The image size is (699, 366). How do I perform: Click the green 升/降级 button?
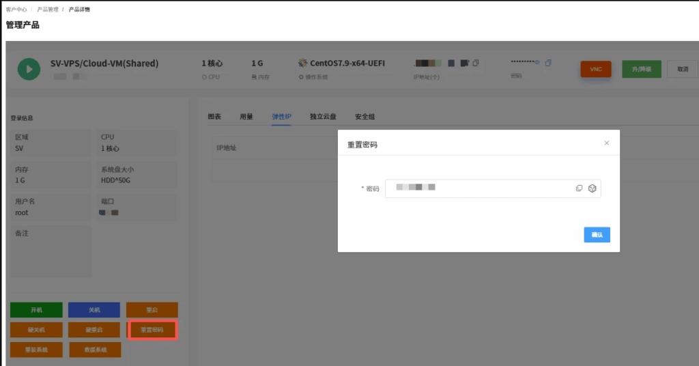(642, 69)
